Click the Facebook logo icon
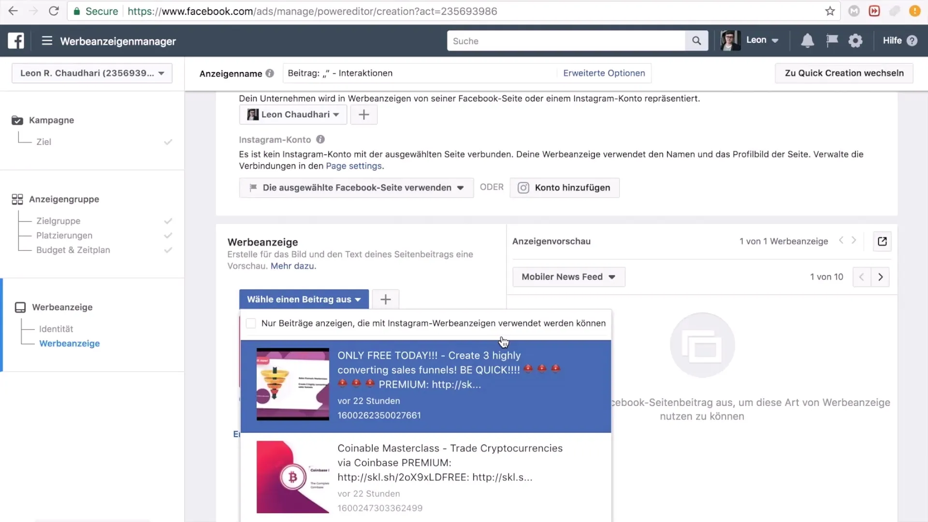 pyautogui.click(x=16, y=41)
